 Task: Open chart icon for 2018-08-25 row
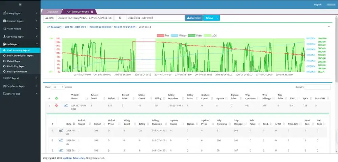[61, 140]
